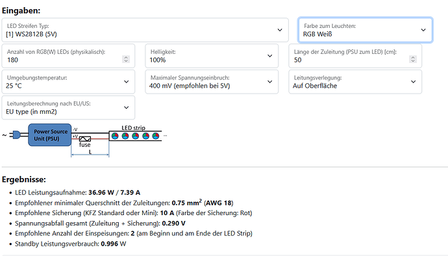Click the cable length stepper arrows
This screenshot has height=256, width=448.
(x=412, y=59)
